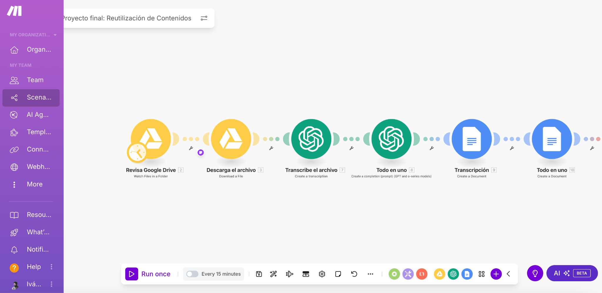Go to Scenarios in the sidebar

pyautogui.click(x=31, y=97)
